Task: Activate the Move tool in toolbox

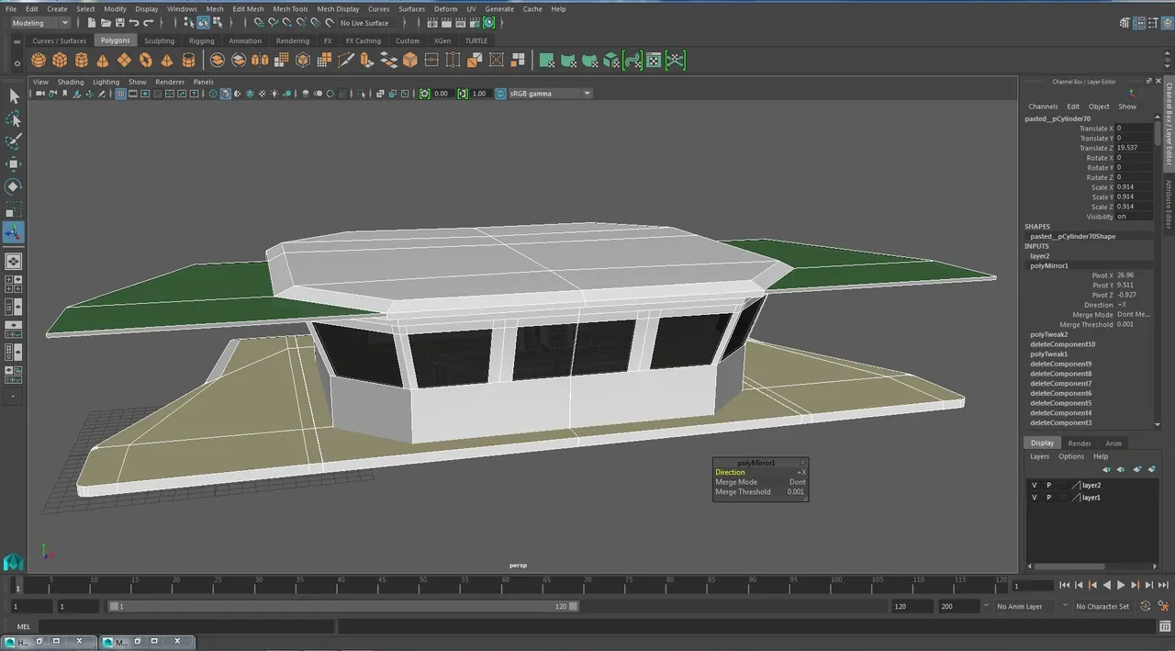Action: click(14, 164)
